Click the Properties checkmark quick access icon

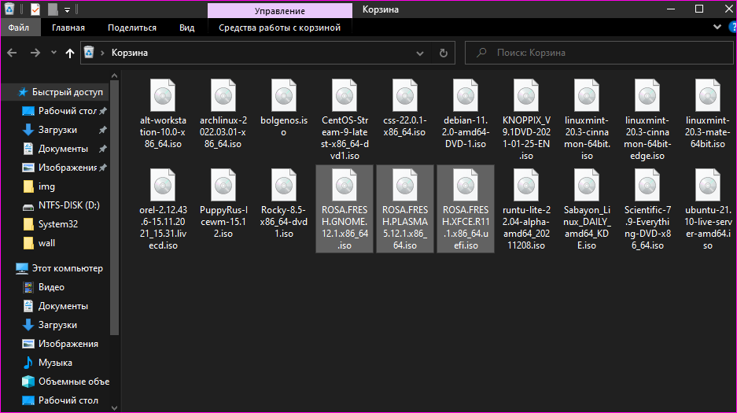coord(35,9)
